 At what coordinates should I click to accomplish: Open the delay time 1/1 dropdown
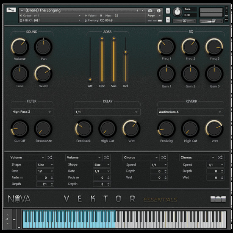[x=107, y=112]
